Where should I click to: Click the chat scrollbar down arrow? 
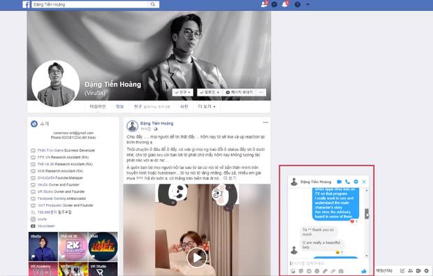coord(367,256)
